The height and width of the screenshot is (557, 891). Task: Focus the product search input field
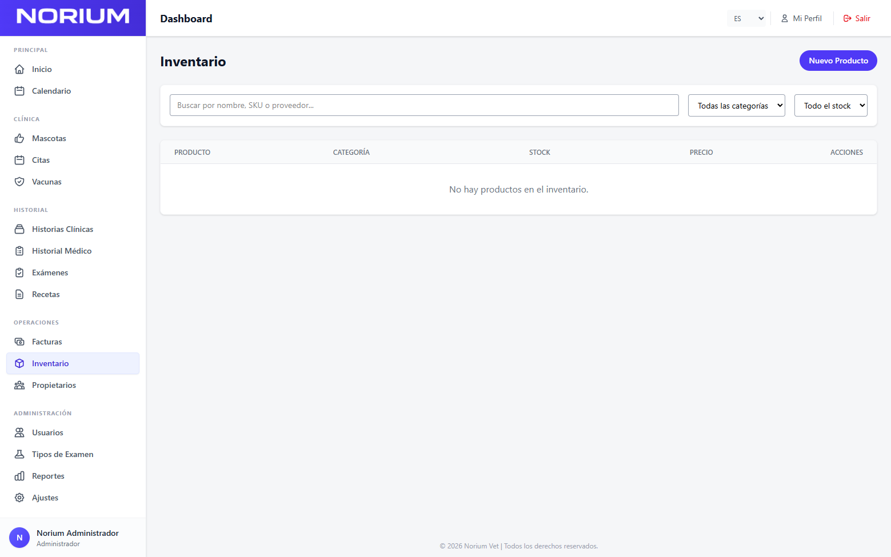tap(424, 105)
